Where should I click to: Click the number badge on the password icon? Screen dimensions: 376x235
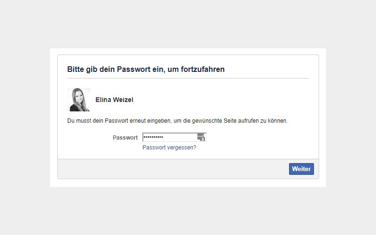coord(203,139)
